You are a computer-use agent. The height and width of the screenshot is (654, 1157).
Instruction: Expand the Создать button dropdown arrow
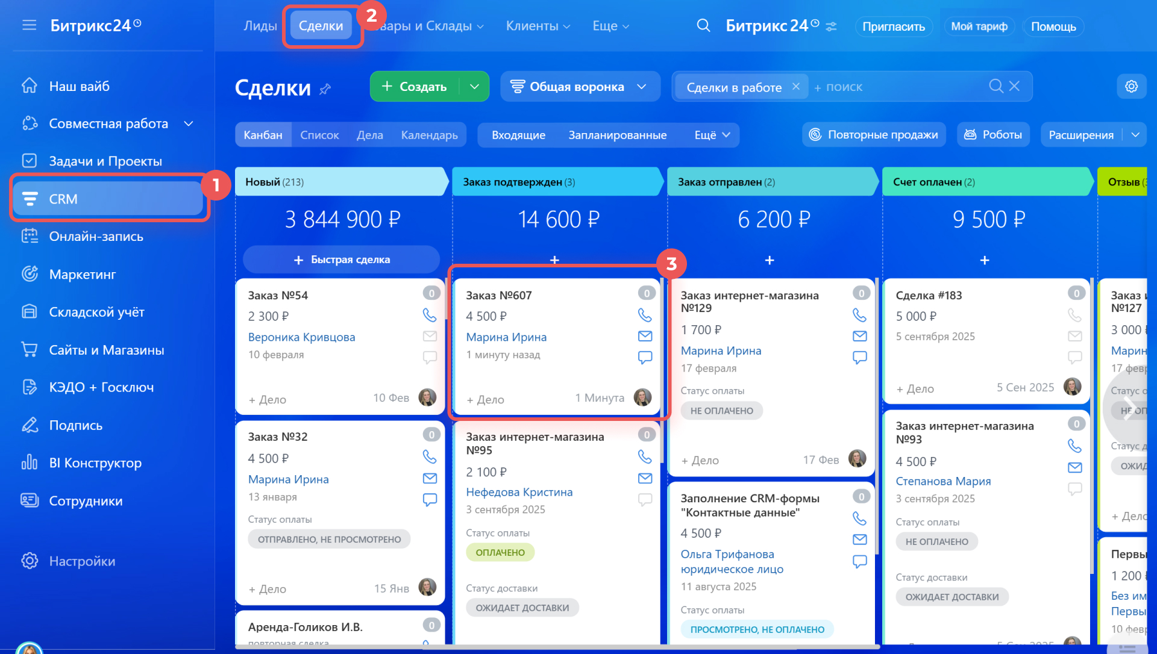coord(475,86)
